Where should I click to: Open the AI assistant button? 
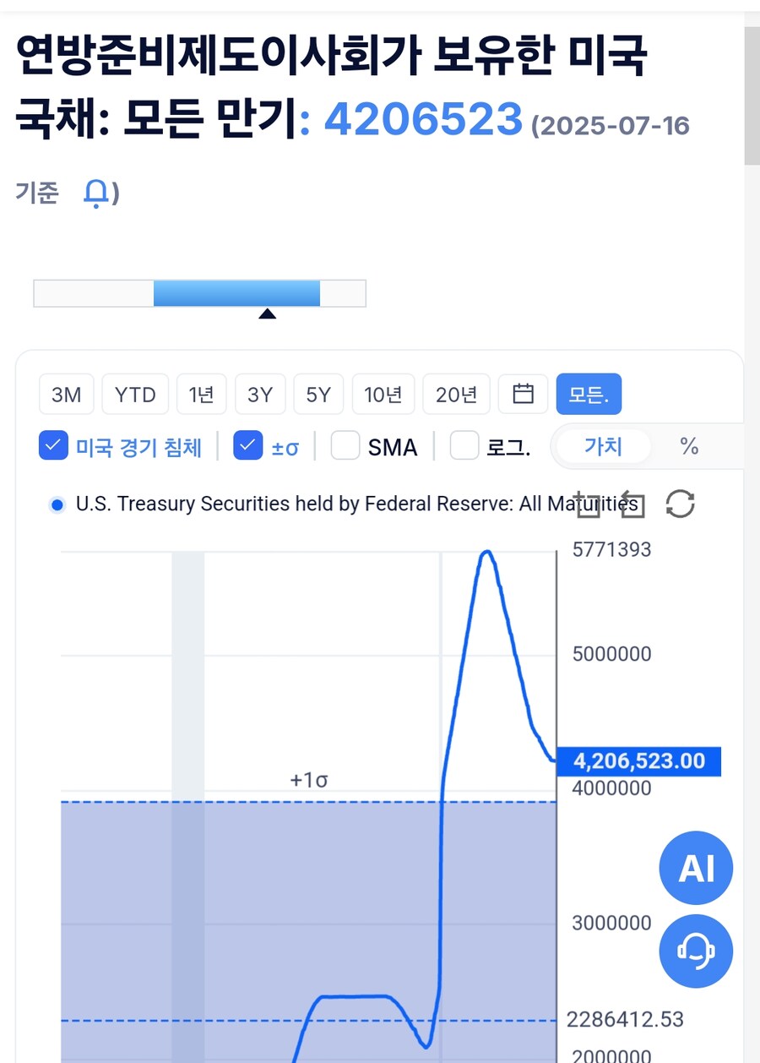(x=696, y=868)
